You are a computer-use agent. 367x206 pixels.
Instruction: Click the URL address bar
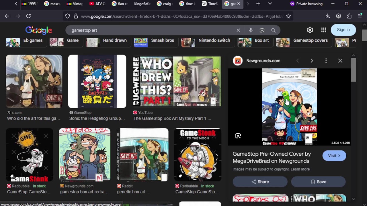click(182, 16)
